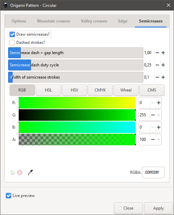Decrease the G channel value

pos(153,115)
